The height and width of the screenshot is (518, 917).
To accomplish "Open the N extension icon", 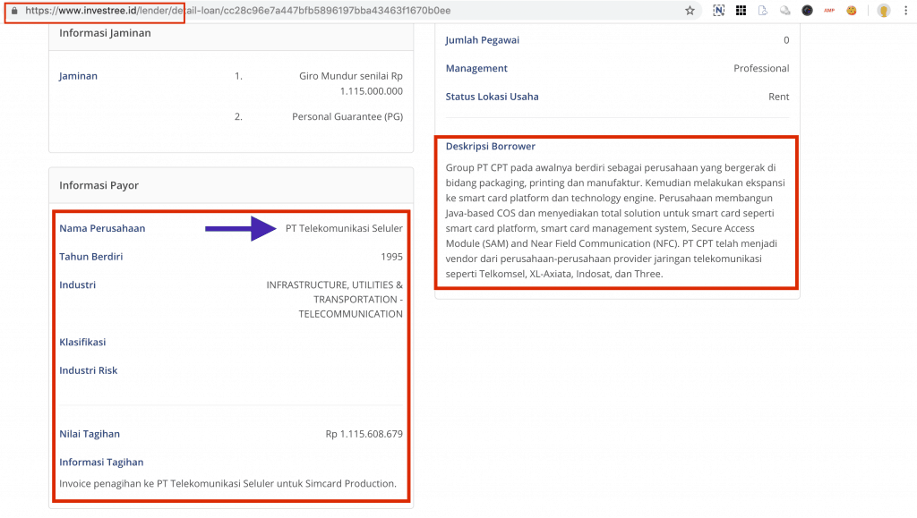I will point(719,11).
